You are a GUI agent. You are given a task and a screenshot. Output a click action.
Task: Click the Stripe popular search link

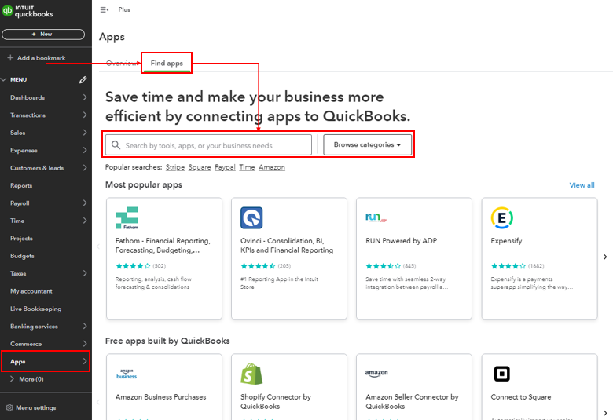[174, 167]
